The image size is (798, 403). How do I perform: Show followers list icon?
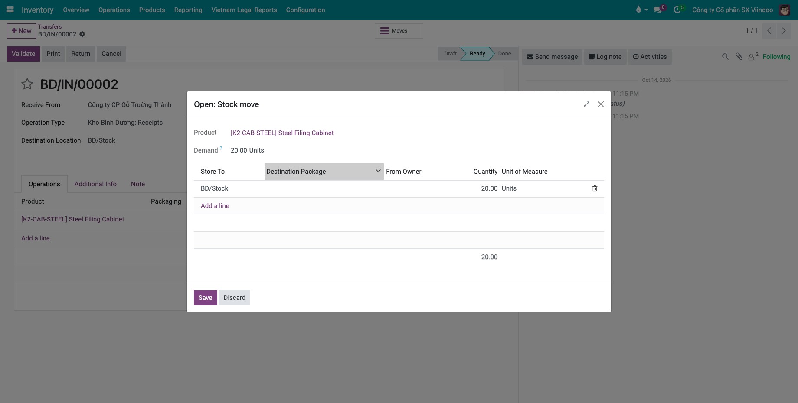point(753,57)
